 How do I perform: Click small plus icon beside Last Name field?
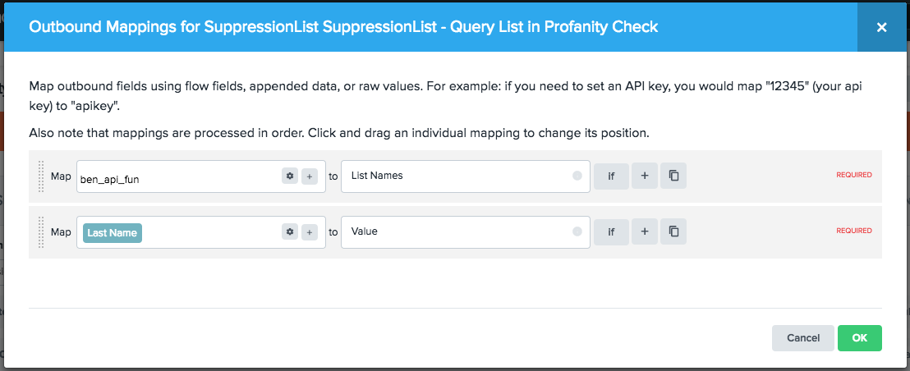tap(310, 232)
